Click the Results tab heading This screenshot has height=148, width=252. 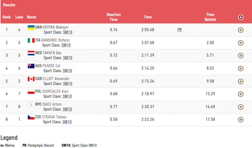pyautogui.click(x=9, y=5)
